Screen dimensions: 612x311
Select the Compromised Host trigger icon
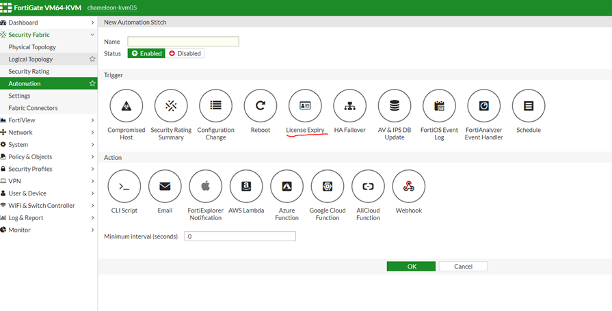click(x=126, y=106)
